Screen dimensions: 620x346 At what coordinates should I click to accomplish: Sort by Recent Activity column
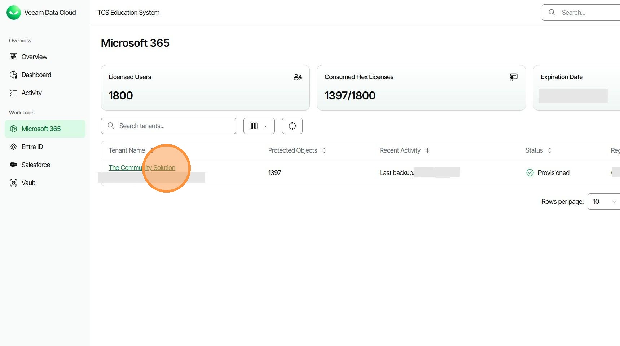pos(427,150)
